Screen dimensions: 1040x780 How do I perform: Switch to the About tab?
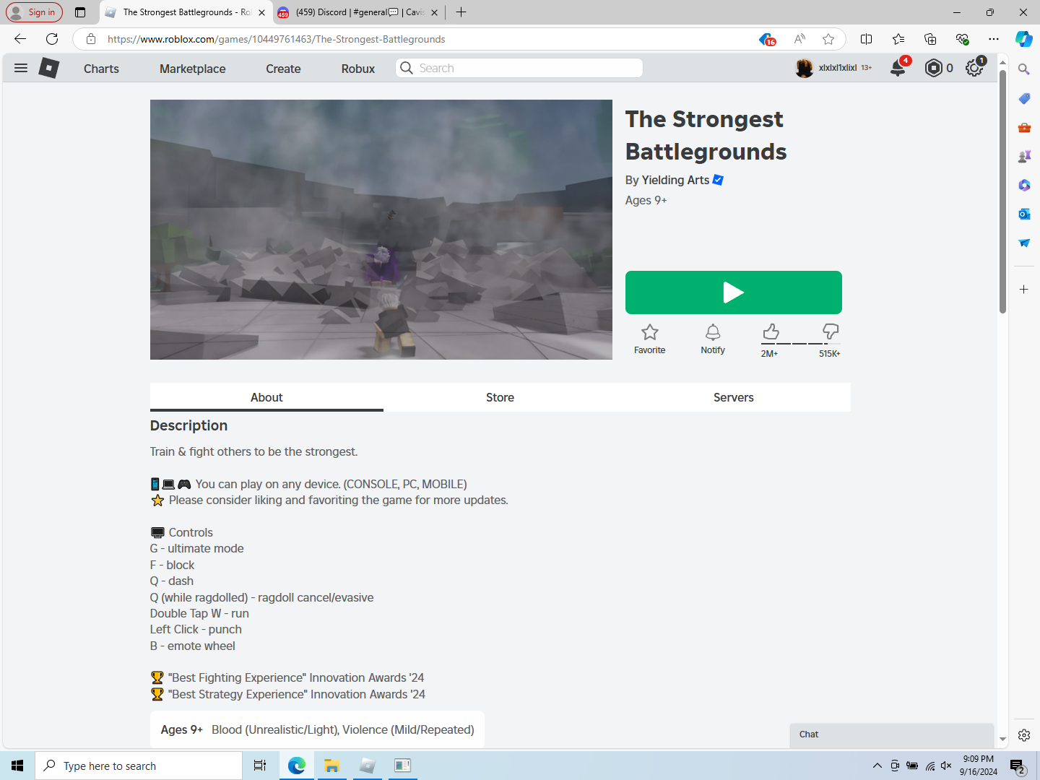point(266,397)
